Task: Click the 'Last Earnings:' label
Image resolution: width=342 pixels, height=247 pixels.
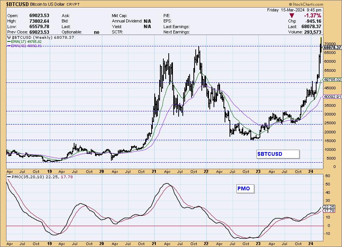Action: tap(176, 27)
